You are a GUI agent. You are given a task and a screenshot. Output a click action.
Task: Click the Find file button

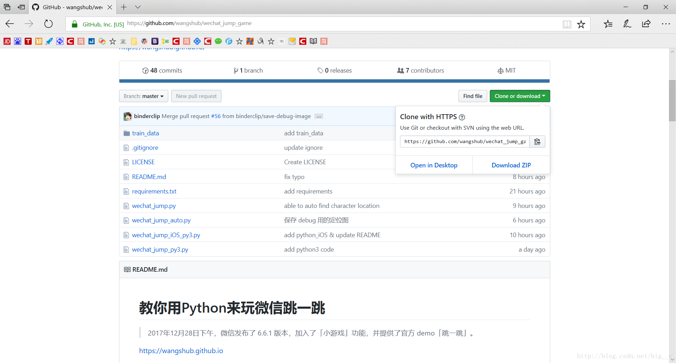(x=473, y=96)
